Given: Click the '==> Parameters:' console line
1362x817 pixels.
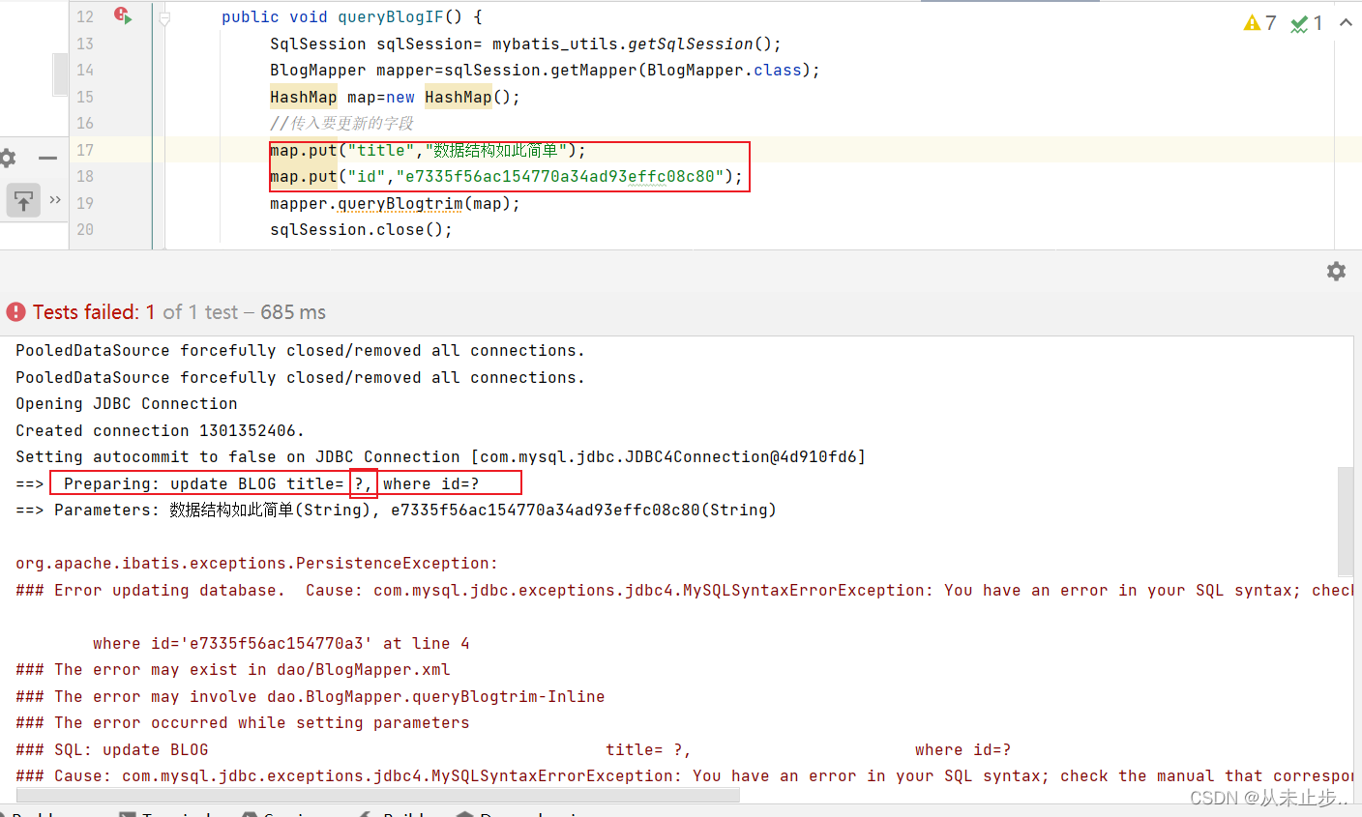Looking at the screenshot, I should coord(396,510).
